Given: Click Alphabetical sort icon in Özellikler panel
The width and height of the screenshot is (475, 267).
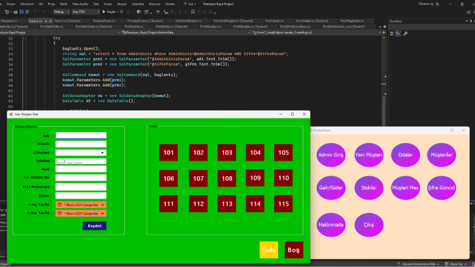Looking at the screenshot, I should click(x=398, y=34).
